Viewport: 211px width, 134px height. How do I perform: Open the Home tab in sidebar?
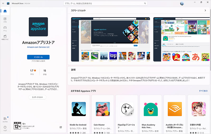click(x=5, y=11)
